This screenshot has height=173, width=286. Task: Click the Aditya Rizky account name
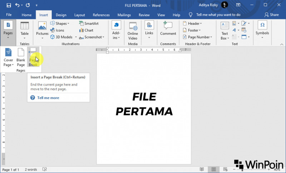point(208,5)
